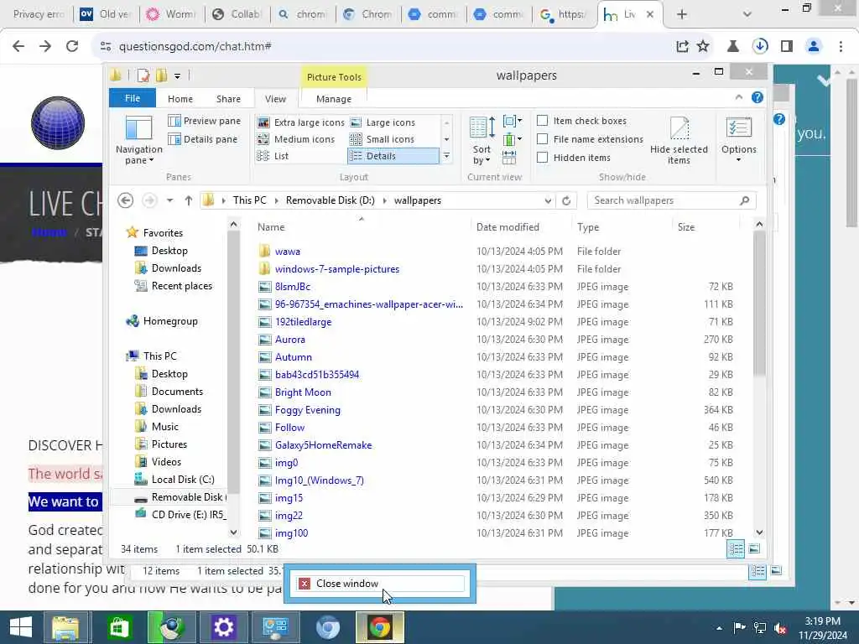Select the wawa folder
The height and width of the screenshot is (644, 859).
(x=288, y=252)
